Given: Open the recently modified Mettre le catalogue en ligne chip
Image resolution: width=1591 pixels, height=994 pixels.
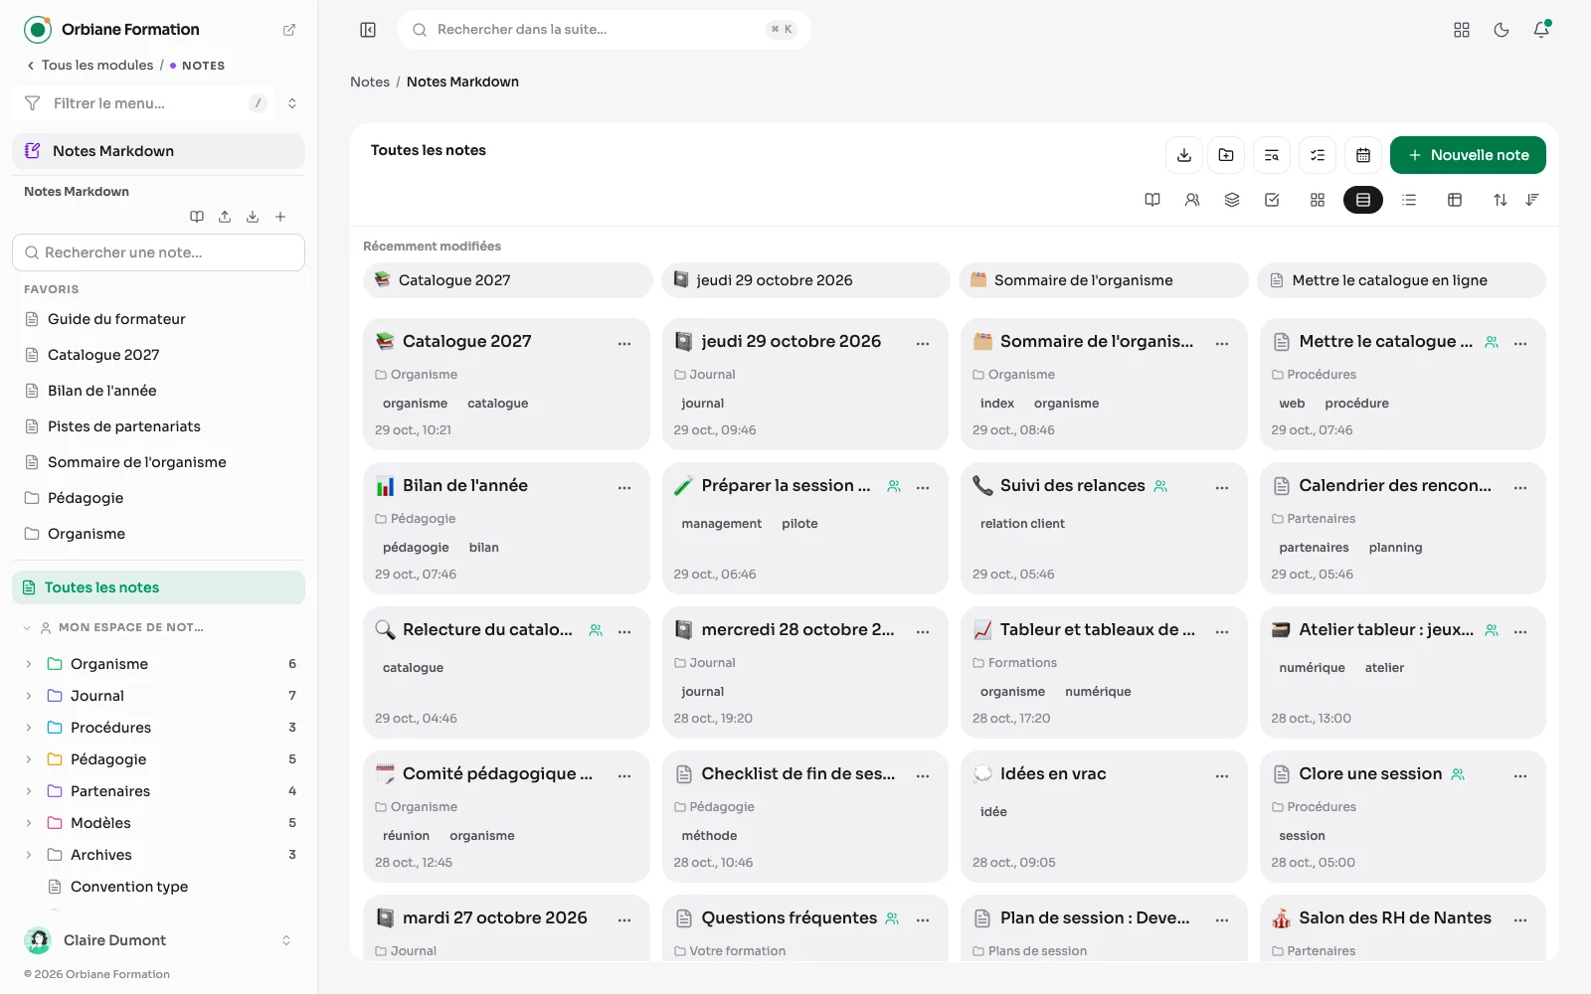Looking at the screenshot, I should [1402, 280].
